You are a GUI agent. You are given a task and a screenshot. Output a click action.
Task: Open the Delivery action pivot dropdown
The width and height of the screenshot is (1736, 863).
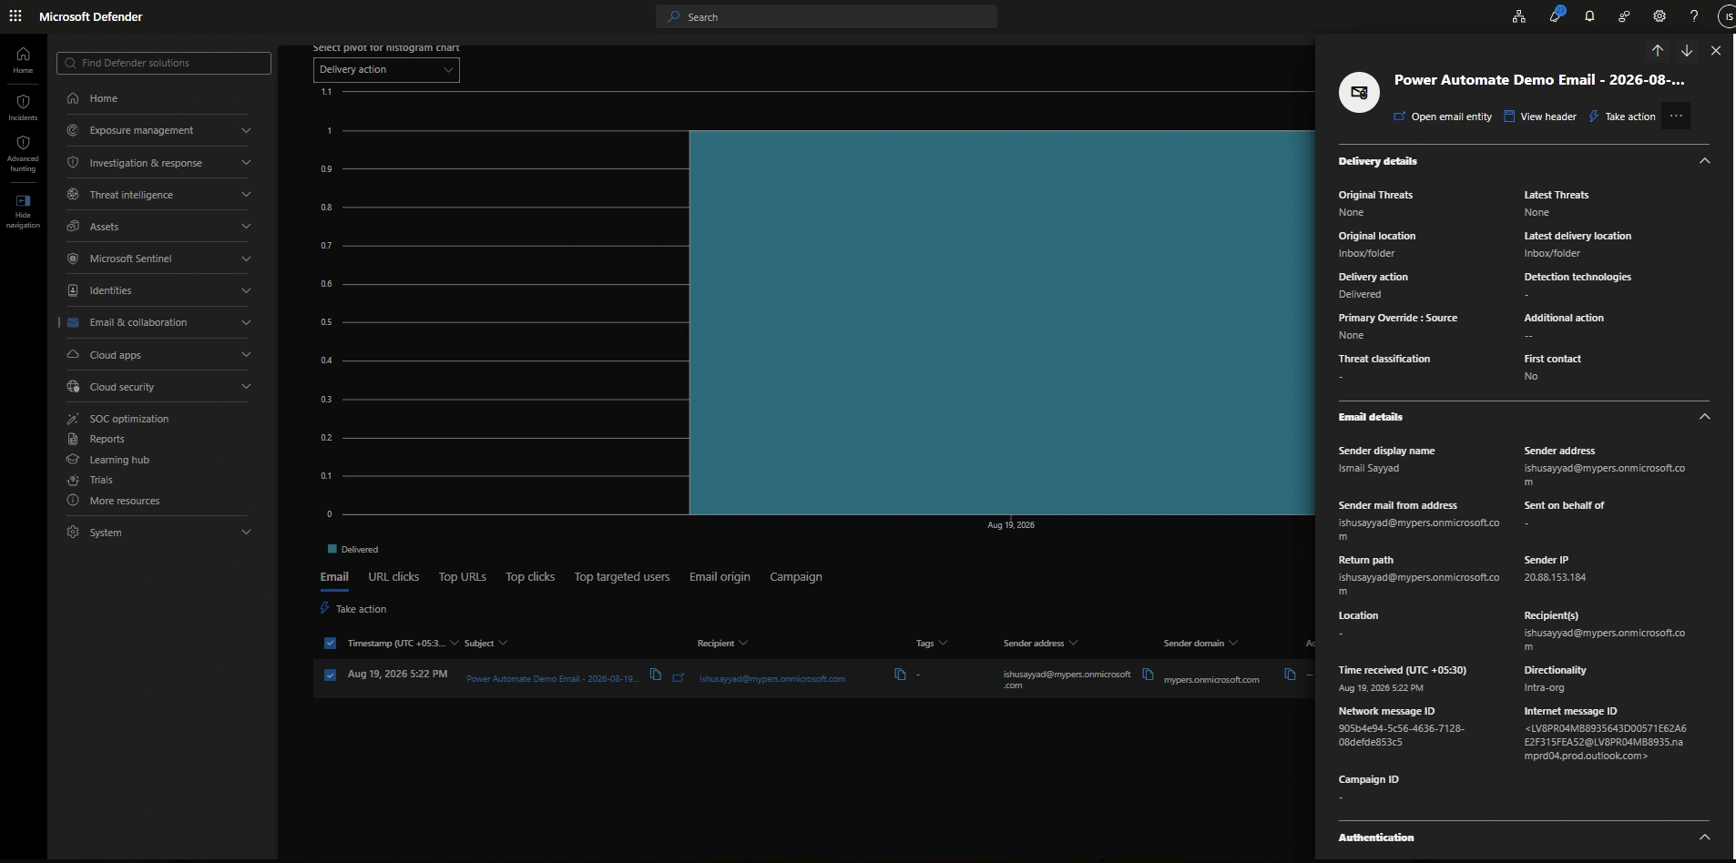click(x=386, y=70)
